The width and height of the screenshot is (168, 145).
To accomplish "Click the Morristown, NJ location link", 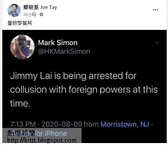I will click(125, 124).
